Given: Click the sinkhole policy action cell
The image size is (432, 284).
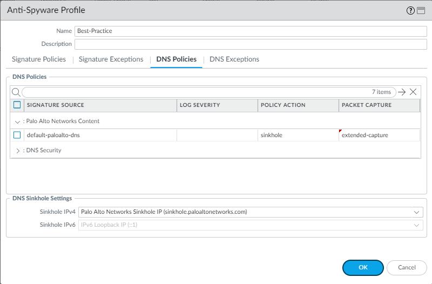Looking at the screenshot, I should tap(298, 135).
